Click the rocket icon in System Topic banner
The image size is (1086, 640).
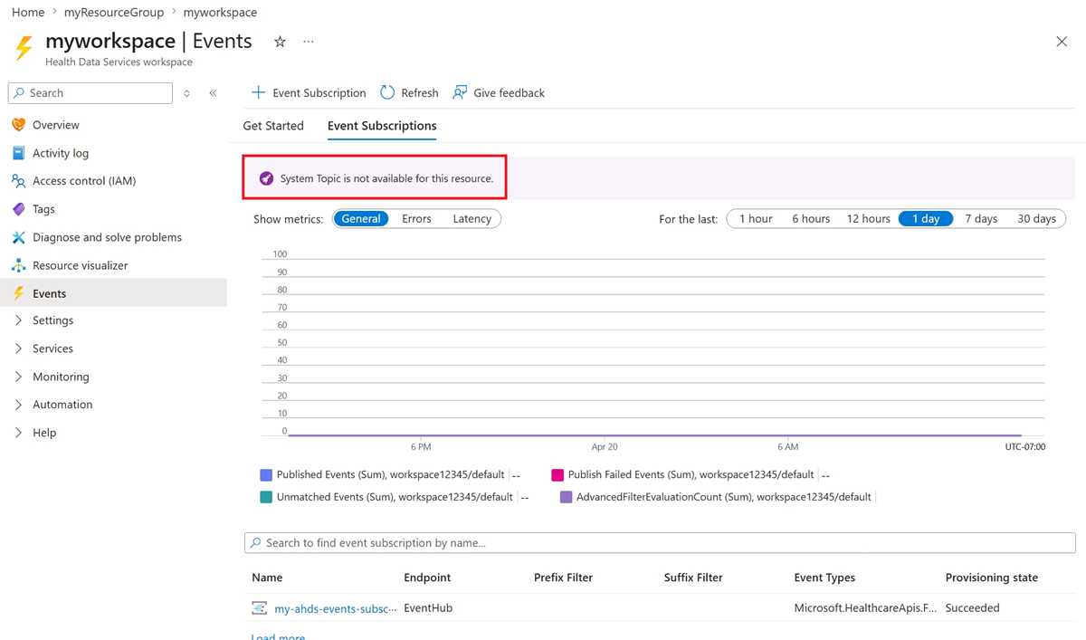coord(266,178)
